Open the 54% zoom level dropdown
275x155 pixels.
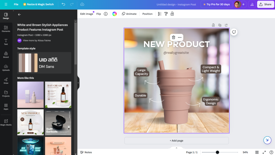coord(245,152)
